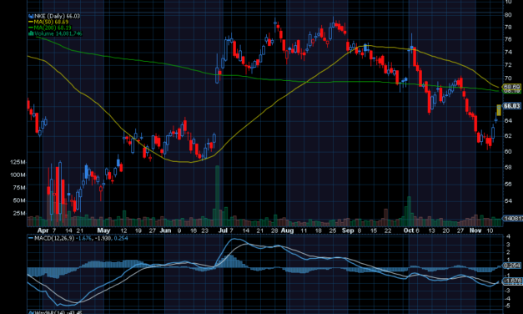Click the blue MACD legend line marker
This screenshot has width=523, height=314.
pos(31,239)
